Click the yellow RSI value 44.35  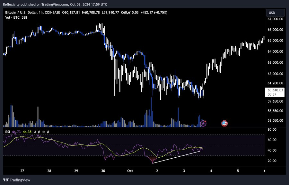point(27,132)
